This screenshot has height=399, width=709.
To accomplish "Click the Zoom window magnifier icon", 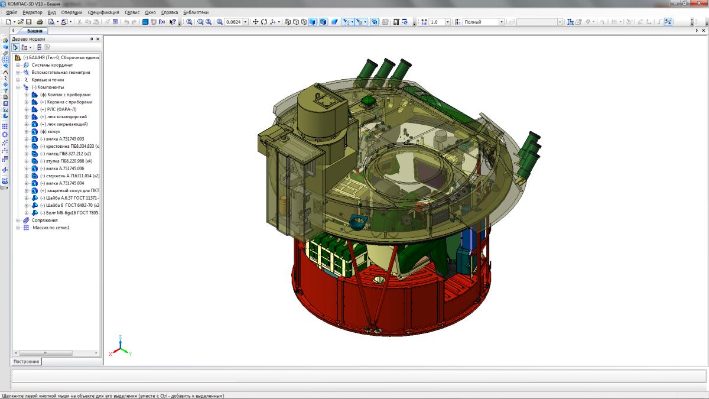I will (x=189, y=22).
